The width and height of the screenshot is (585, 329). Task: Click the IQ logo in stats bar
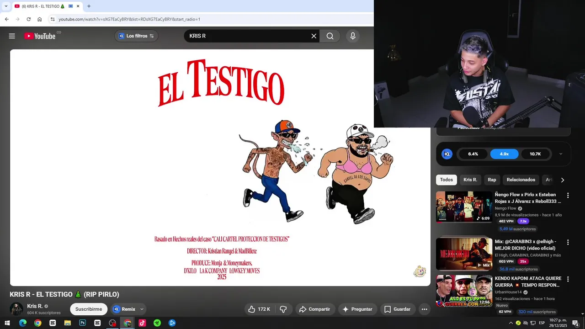447,154
